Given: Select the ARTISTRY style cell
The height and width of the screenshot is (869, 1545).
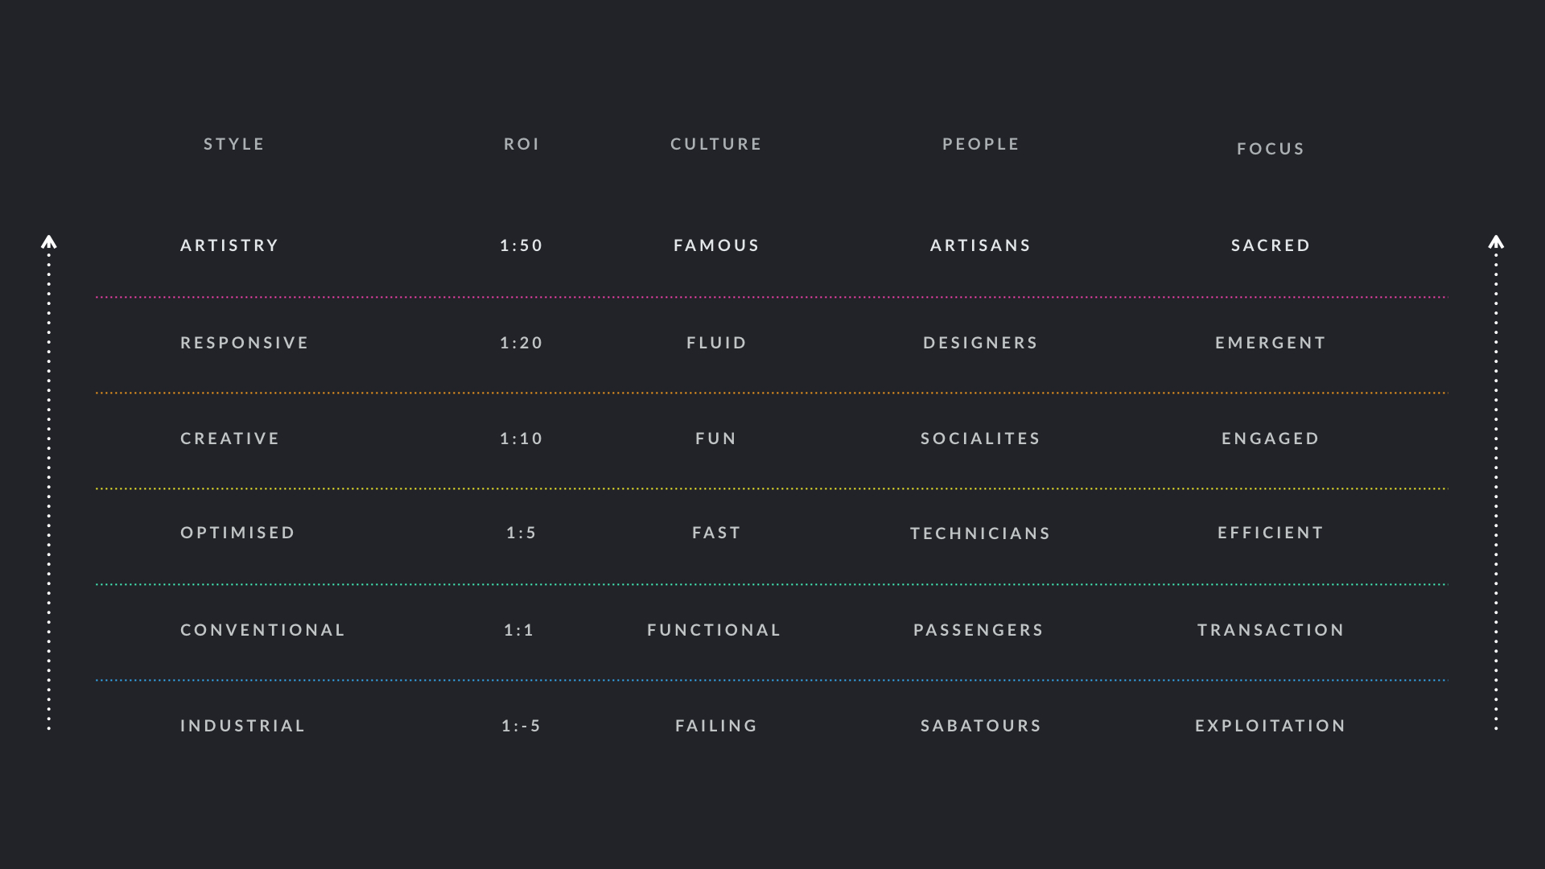Looking at the screenshot, I should tap(229, 245).
